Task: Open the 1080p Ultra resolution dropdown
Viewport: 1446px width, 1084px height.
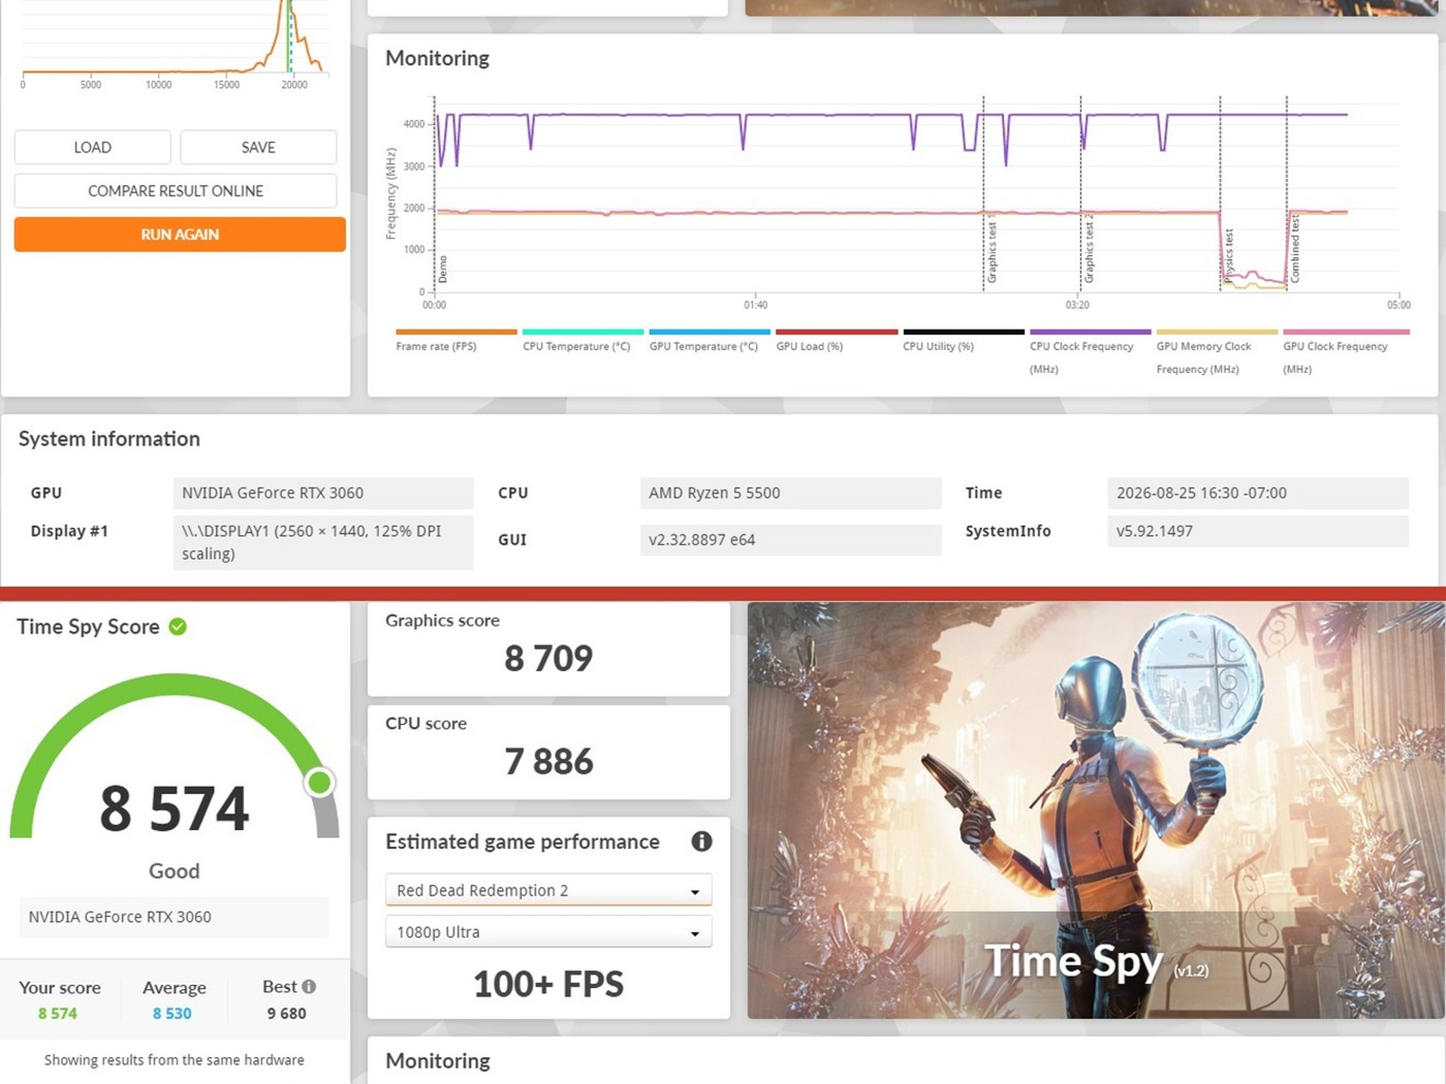Action: [x=549, y=932]
